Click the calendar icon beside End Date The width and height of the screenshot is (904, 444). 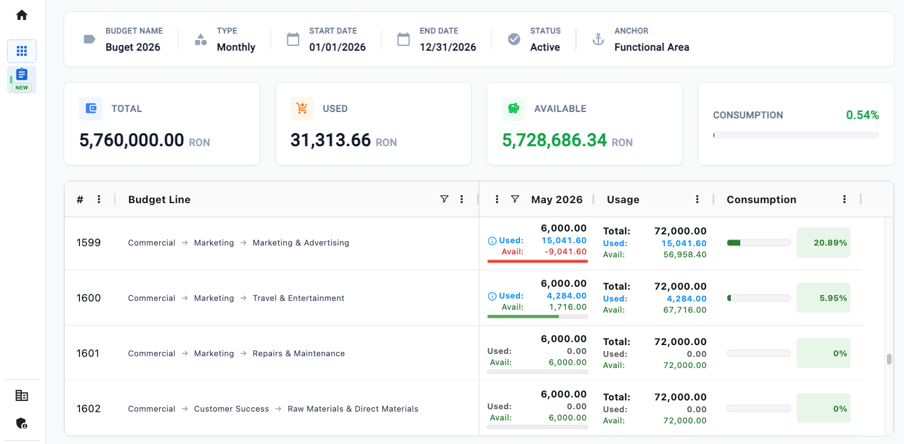(x=403, y=39)
